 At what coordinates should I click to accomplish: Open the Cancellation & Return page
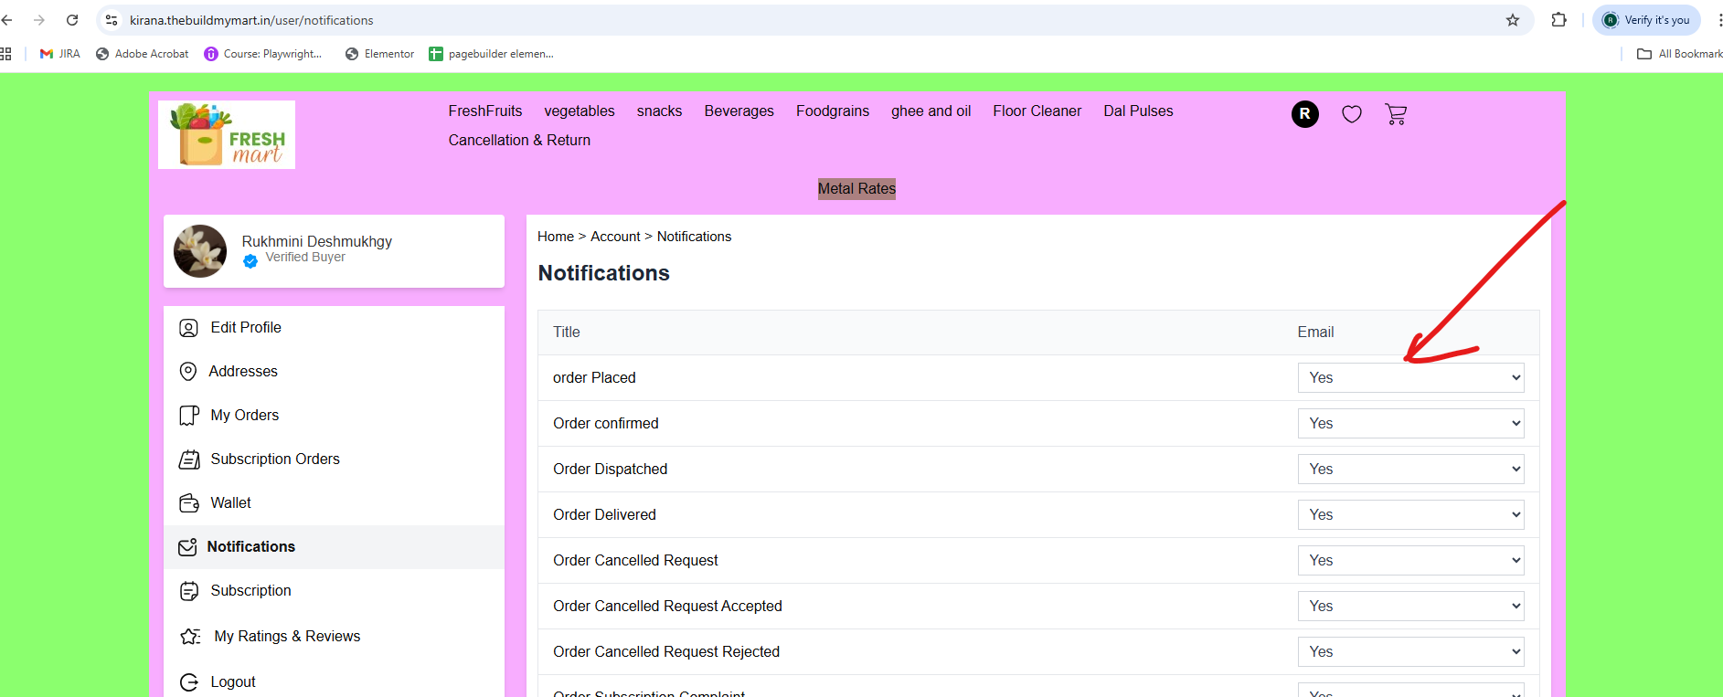point(519,140)
